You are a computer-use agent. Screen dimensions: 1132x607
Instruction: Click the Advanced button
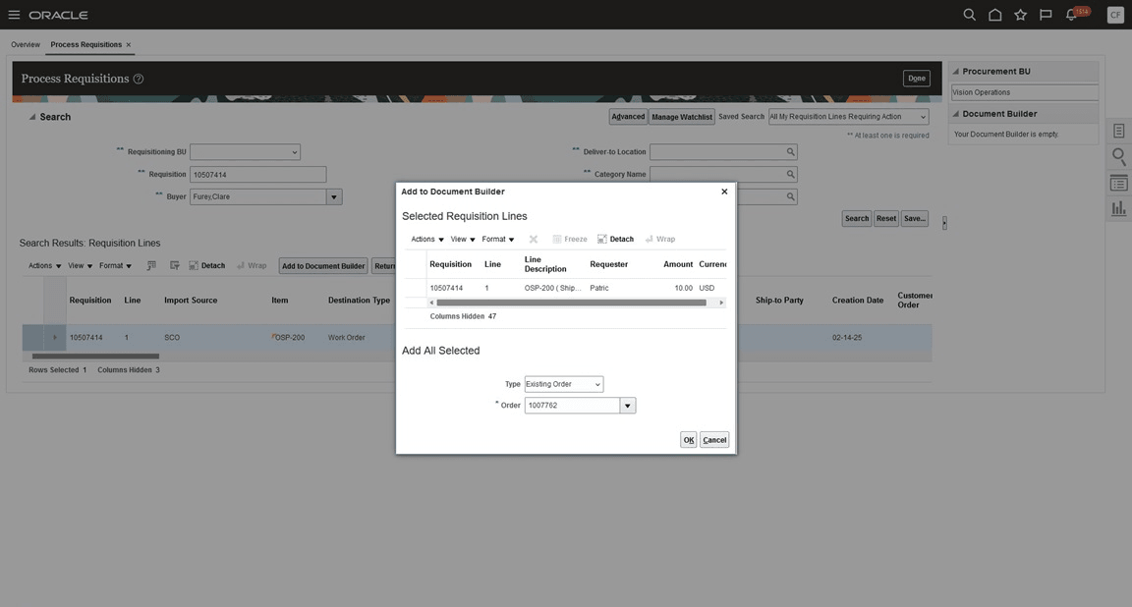coord(628,117)
